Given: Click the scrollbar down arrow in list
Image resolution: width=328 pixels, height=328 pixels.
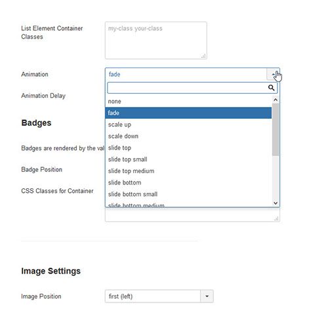Looking at the screenshot, I should (276, 203).
